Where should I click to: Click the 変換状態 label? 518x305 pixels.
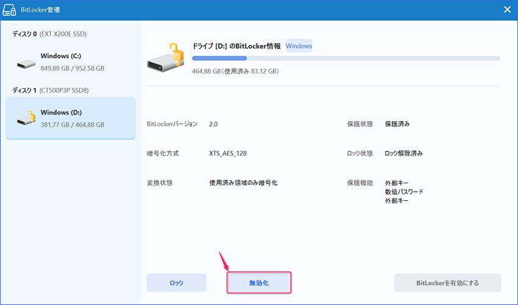pos(160,183)
